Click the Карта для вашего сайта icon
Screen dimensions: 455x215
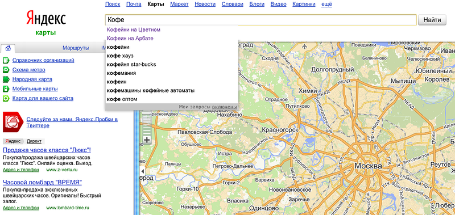pos(6,98)
